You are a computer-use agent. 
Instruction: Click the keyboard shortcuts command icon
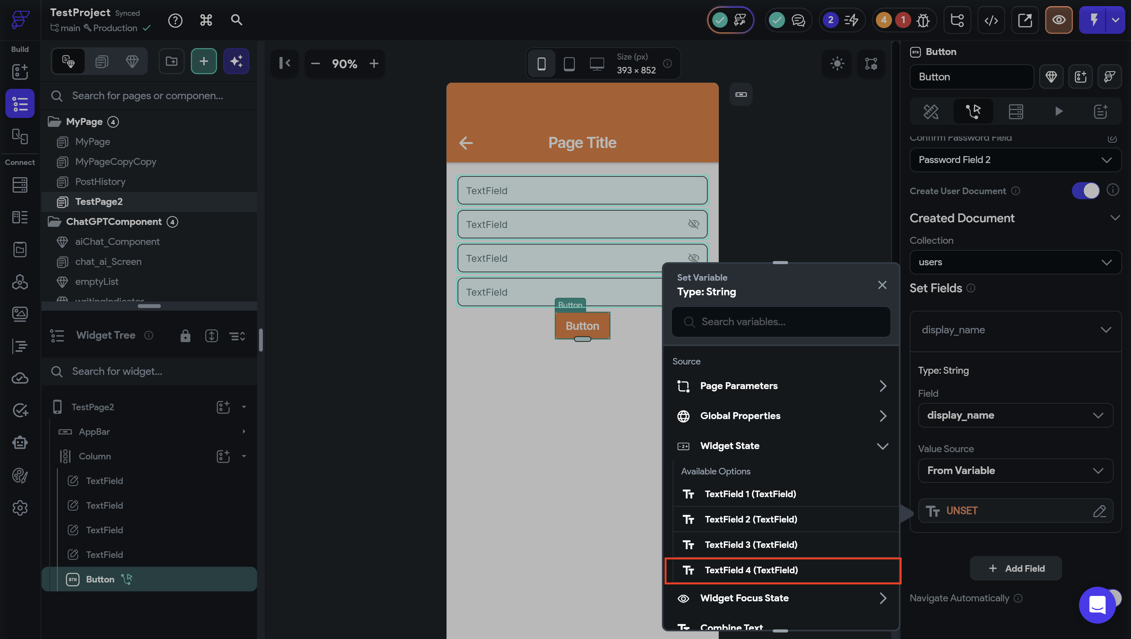click(206, 20)
